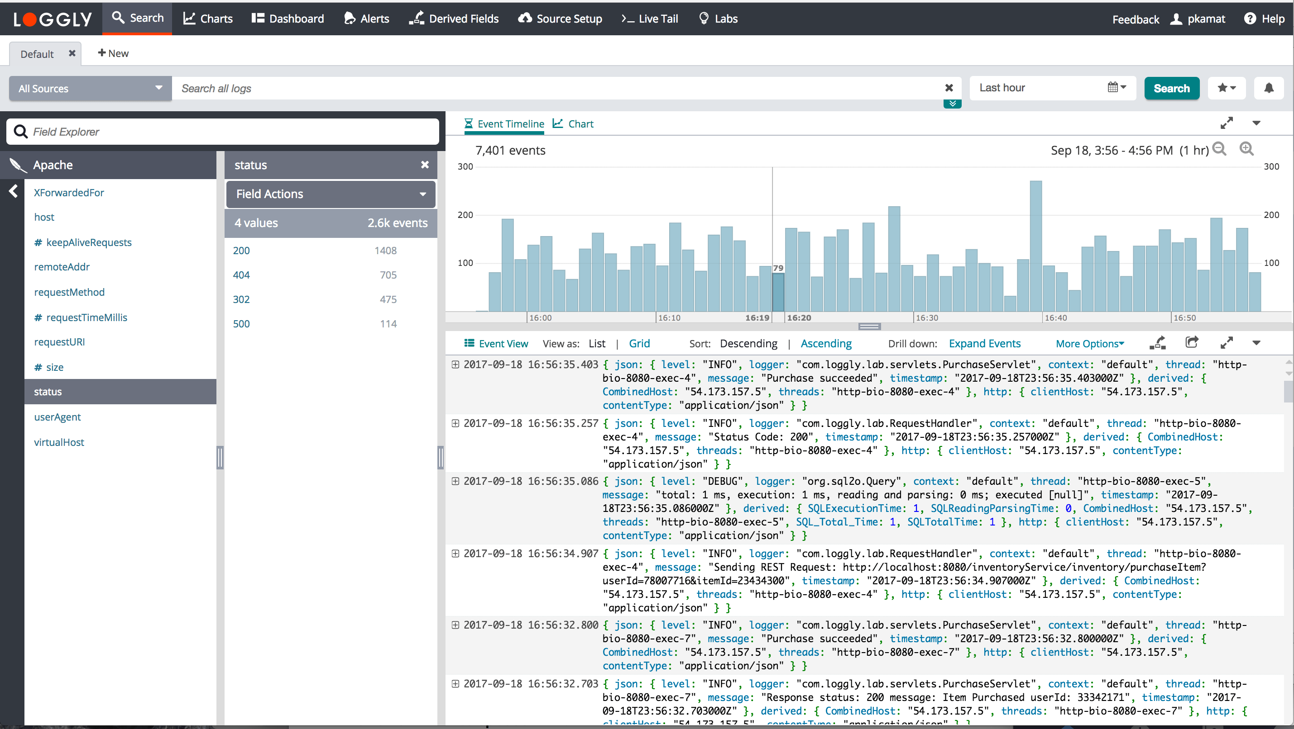Click the alert bell icon beside search
Viewport: 1294px width, 729px height.
1268,88
